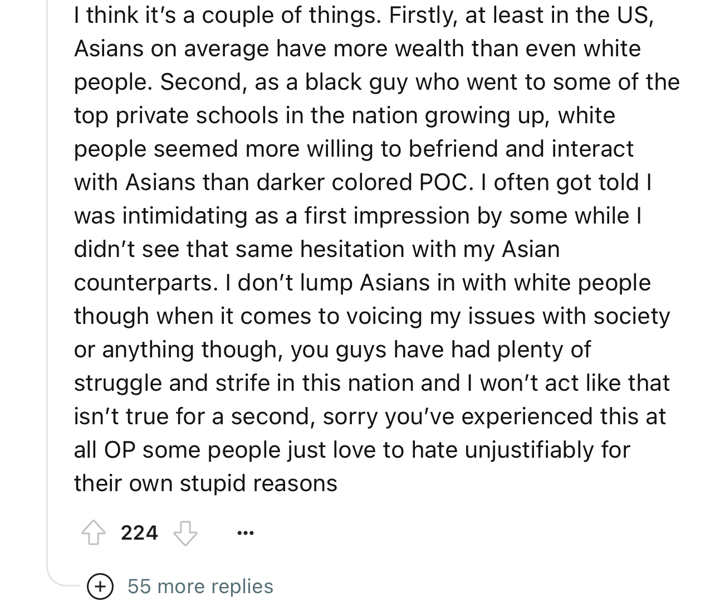Click the word "counterparts." in the comment
The height and width of the screenshot is (611, 715).
click(146, 283)
